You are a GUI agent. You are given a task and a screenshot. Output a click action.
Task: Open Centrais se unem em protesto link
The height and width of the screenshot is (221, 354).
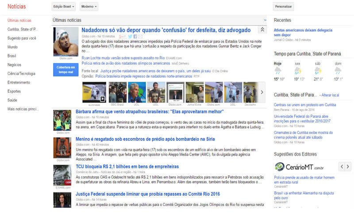pos(305,105)
